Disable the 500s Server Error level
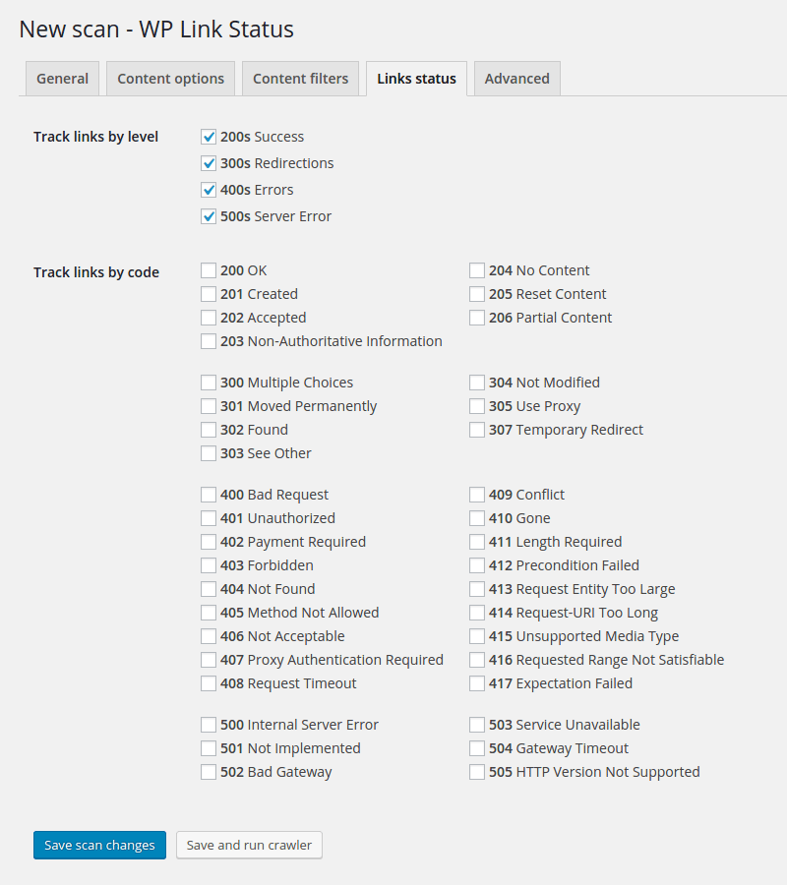787x885 pixels. click(208, 216)
